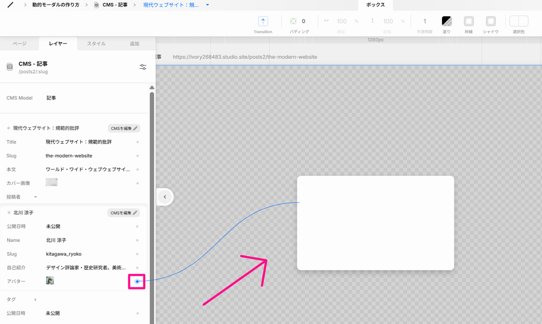Open the border (枠線) setting icon
542x324 pixels.
[469, 21]
